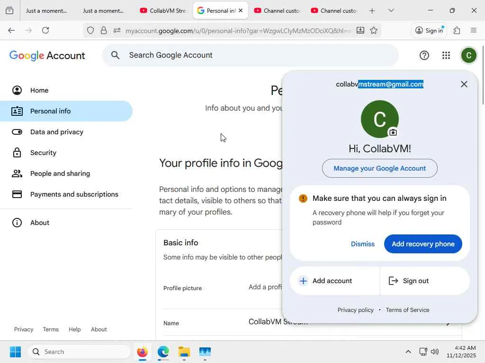Screen dimensions: 485x363
Task: Click the Windows taskbar Search box
Action: click(x=79, y=352)
